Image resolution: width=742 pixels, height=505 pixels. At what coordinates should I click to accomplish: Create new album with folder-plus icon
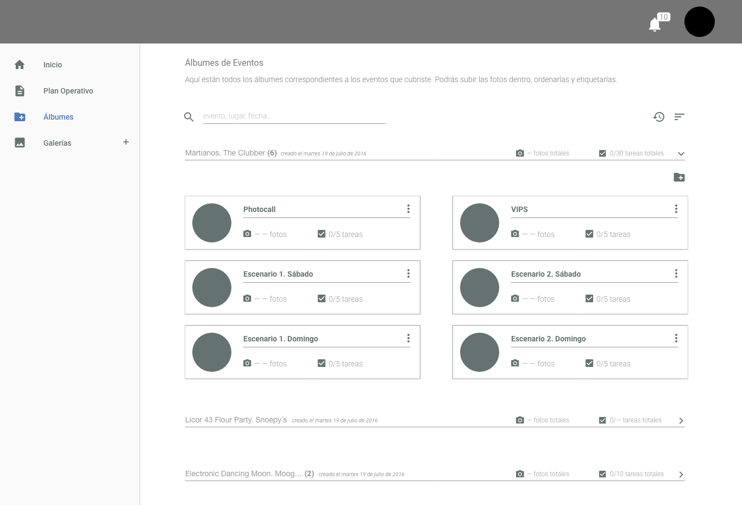679,177
